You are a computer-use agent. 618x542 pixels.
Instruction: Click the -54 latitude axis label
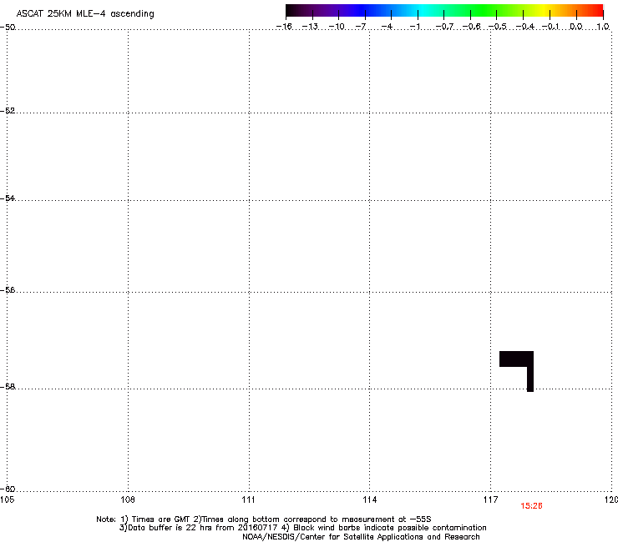click(8, 198)
